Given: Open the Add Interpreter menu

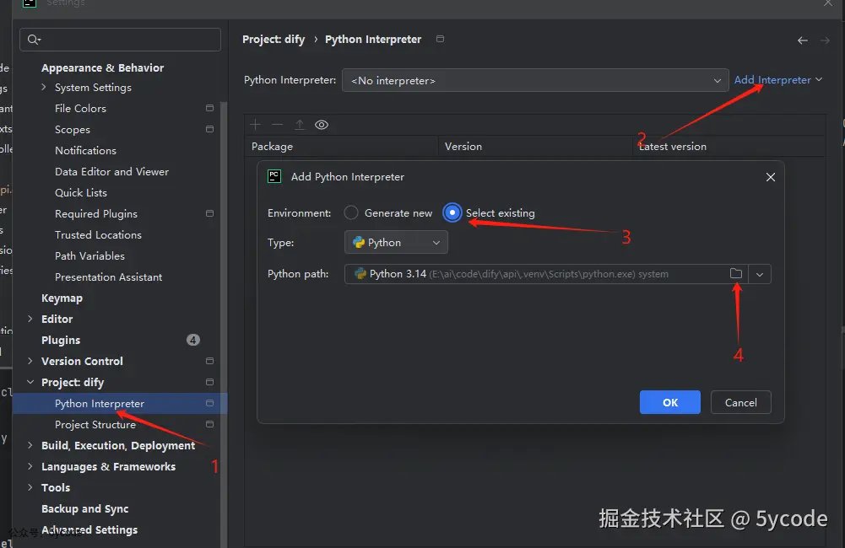Looking at the screenshot, I should click(778, 79).
